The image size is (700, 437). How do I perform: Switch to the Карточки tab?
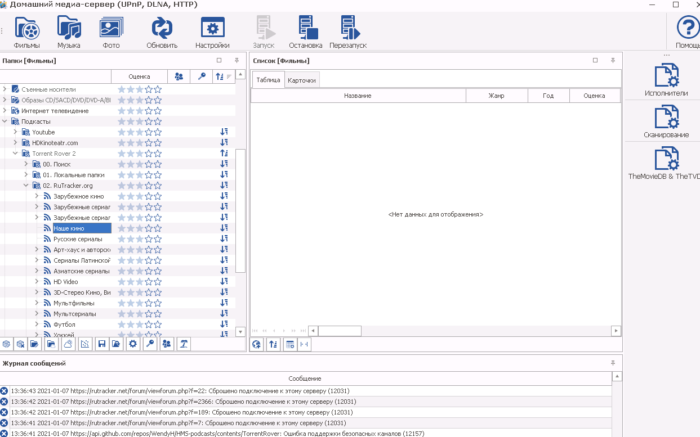(x=301, y=80)
